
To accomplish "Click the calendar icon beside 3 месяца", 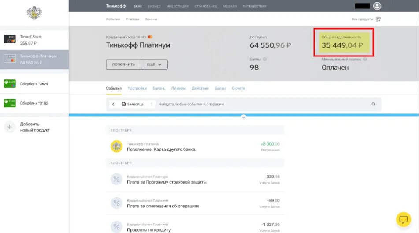I will 123,104.
